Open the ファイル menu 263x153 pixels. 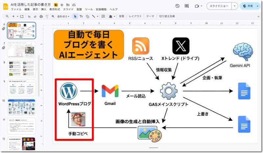[x=16, y=10]
